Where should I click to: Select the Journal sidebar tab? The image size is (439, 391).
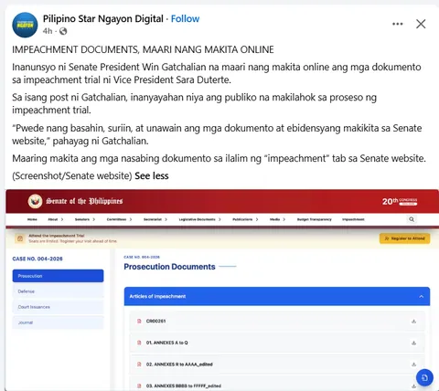[x=58, y=322]
